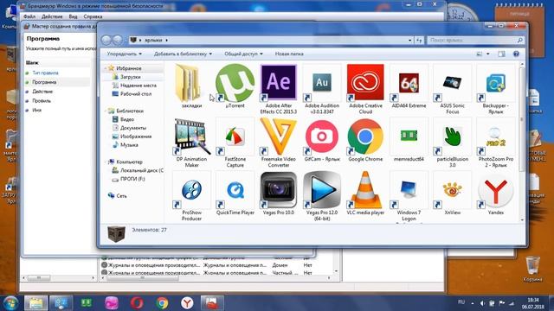554x311 pixels.
Task: Select the ProShow Producer shortcut
Action: pyautogui.click(x=191, y=196)
